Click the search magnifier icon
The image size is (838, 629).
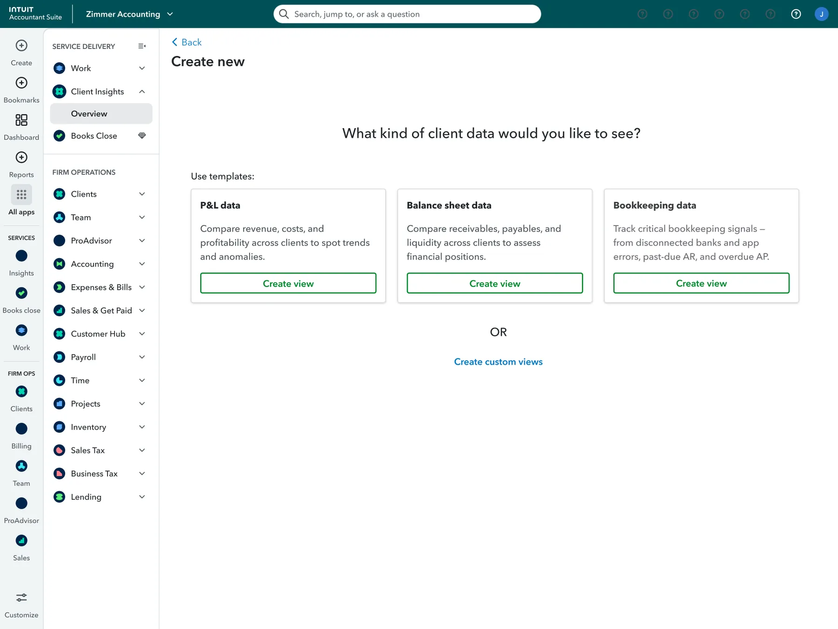(x=284, y=14)
